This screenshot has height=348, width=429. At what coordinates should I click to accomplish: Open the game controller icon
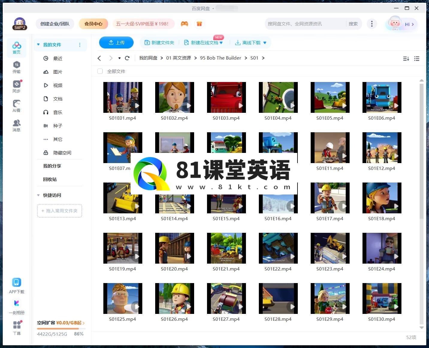[x=185, y=24]
